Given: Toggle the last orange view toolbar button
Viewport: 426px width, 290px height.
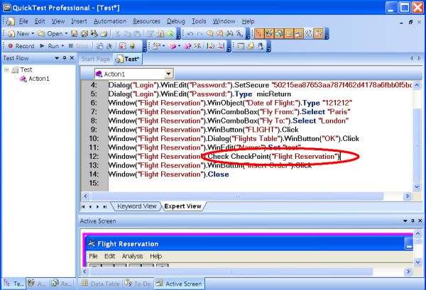Looking at the screenshot, I should click(319, 33).
